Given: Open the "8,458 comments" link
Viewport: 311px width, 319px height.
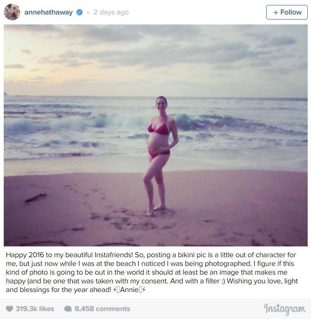Looking at the screenshot, I should tap(102, 309).
